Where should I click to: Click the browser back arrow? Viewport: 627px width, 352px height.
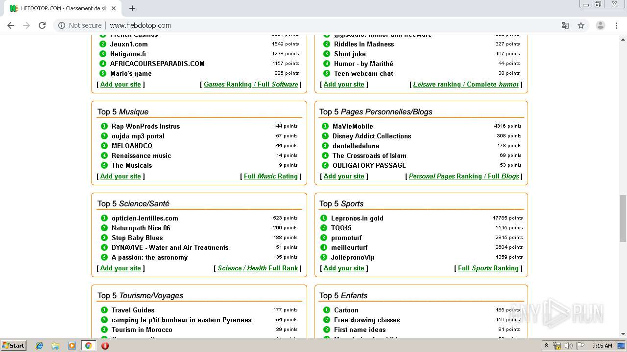click(x=11, y=25)
